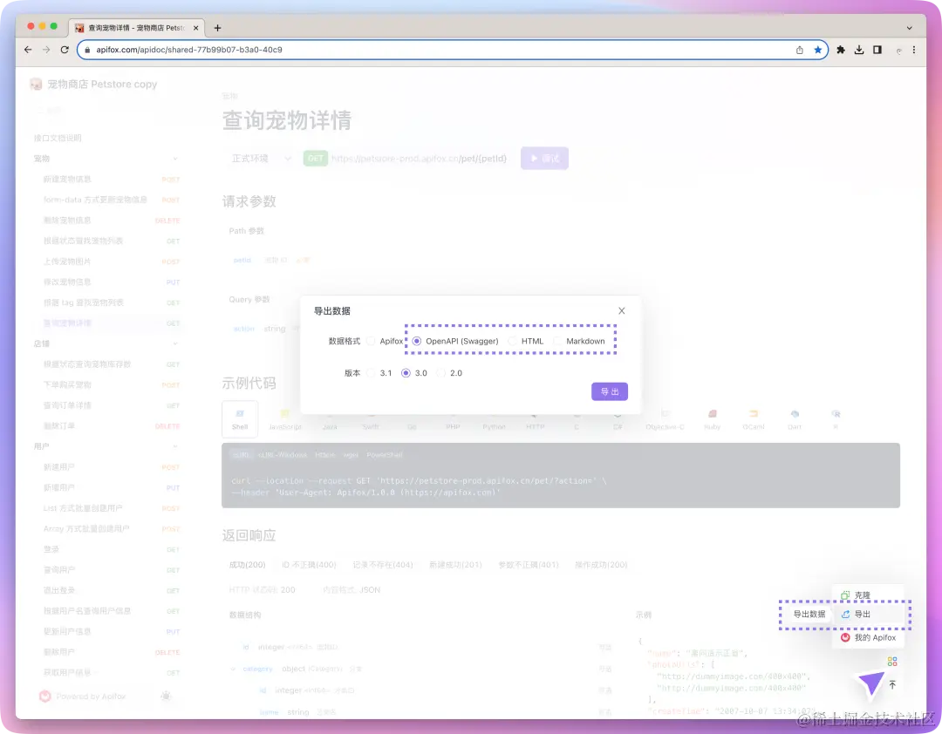942x734 pixels.
Task: Click the blue bookmark star icon
Action: [x=817, y=50]
